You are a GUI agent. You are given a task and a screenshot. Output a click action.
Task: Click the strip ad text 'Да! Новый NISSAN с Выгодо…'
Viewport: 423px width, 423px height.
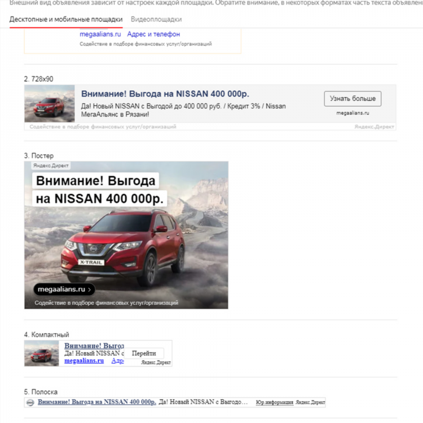click(x=203, y=402)
